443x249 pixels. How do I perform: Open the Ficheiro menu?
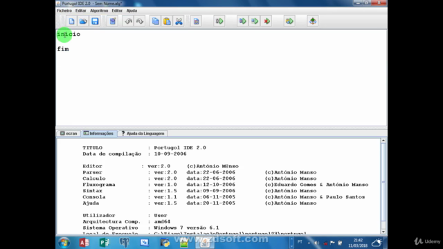64,11
